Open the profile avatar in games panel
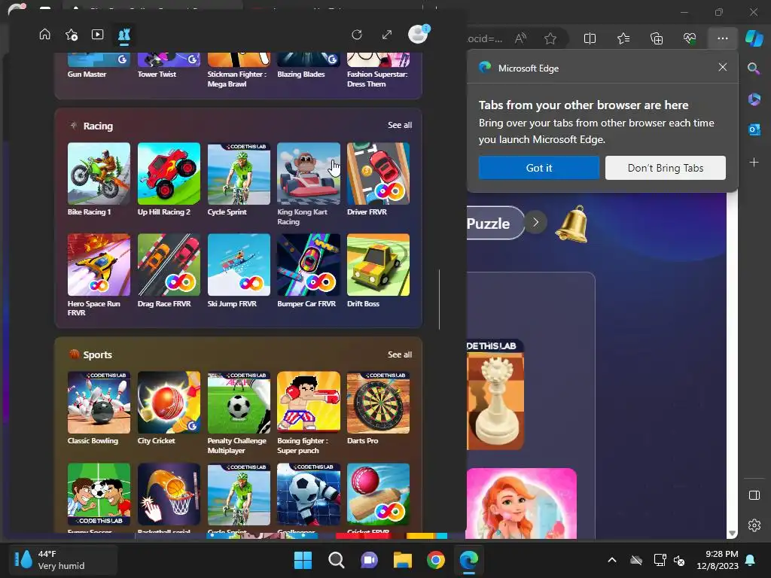Viewport: 771px width, 578px height. [x=418, y=34]
